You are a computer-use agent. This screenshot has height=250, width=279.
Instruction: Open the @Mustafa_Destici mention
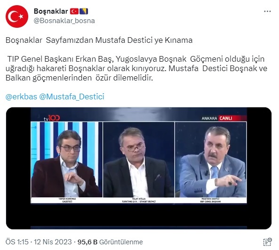tap(72, 97)
